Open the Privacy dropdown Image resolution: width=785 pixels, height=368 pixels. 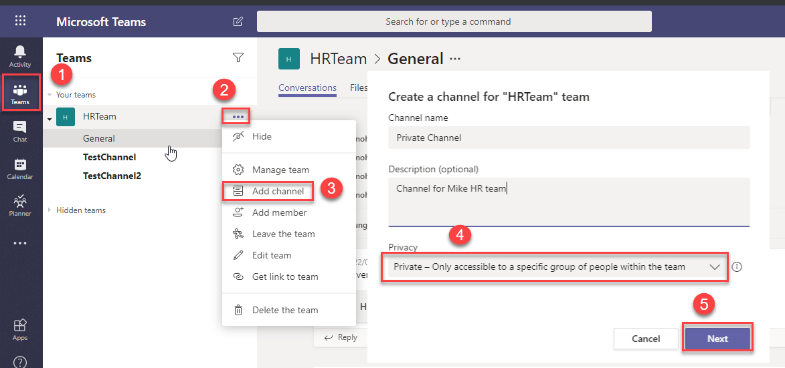click(x=555, y=267)
